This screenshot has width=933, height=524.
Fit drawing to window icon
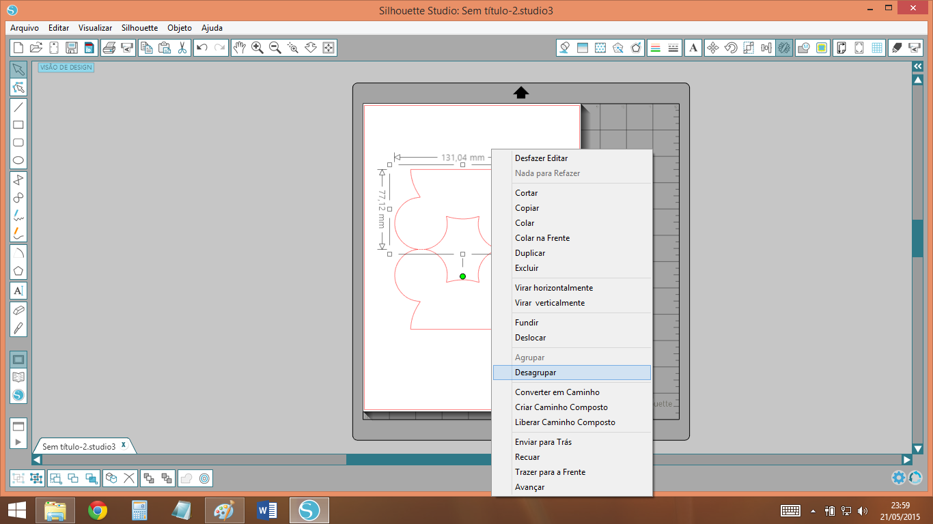tap(329, 48)
